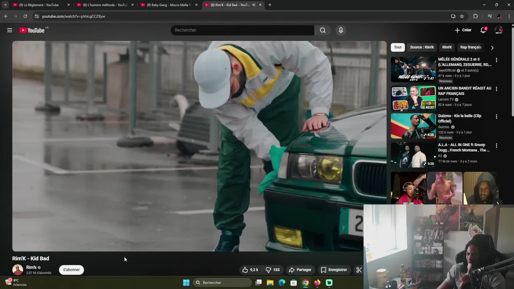Viewport: 514px width, 289px height.
Task: Click the magnifier search button
Action: [x=322, y=30]
